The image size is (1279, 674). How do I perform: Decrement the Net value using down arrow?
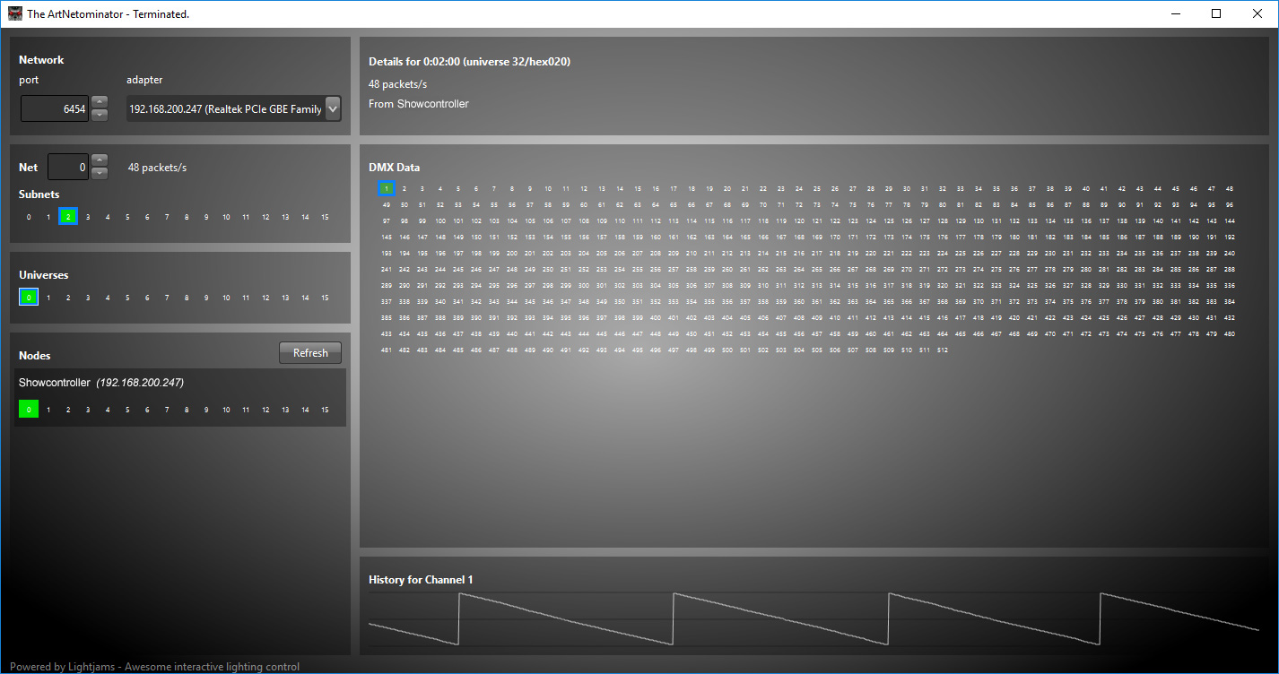pos(100,173)
